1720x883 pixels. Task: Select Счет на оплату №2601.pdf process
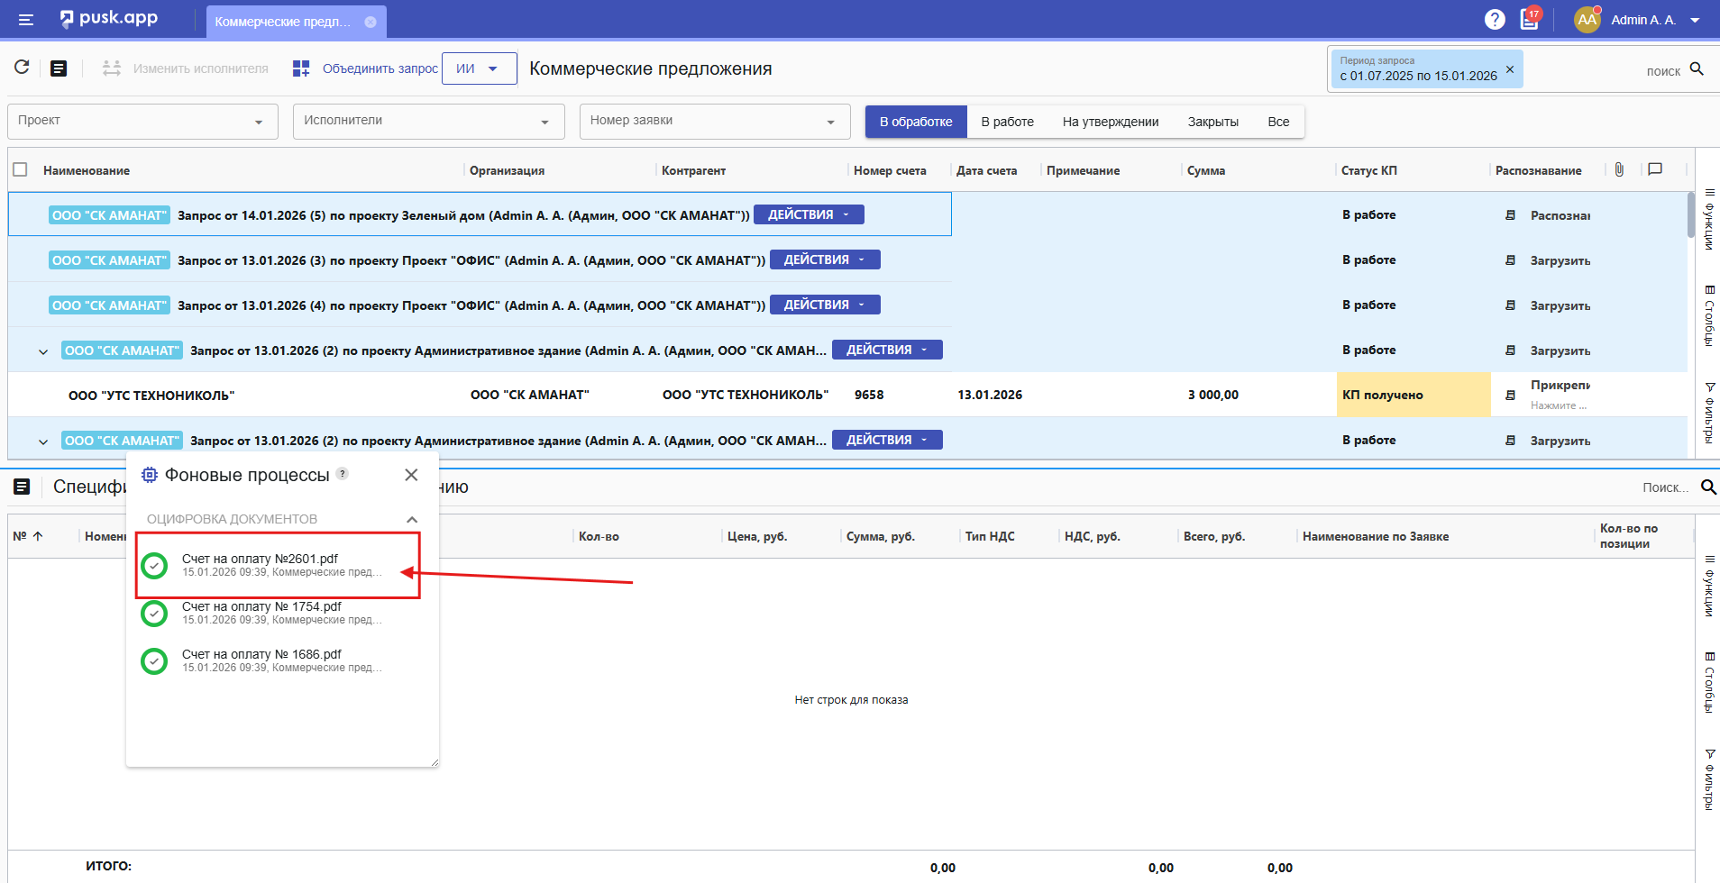point(260,565)
